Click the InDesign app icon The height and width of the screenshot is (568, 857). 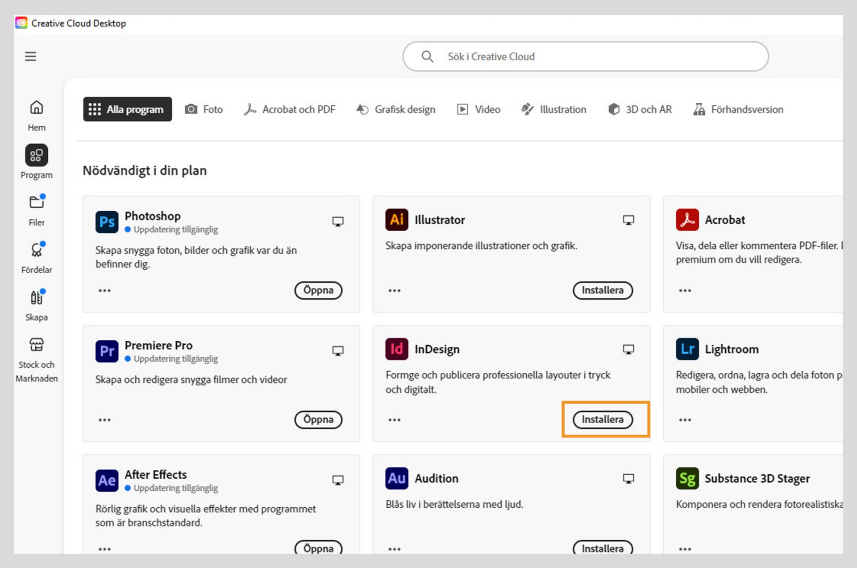pyautogui.click(x=396, y=349)
